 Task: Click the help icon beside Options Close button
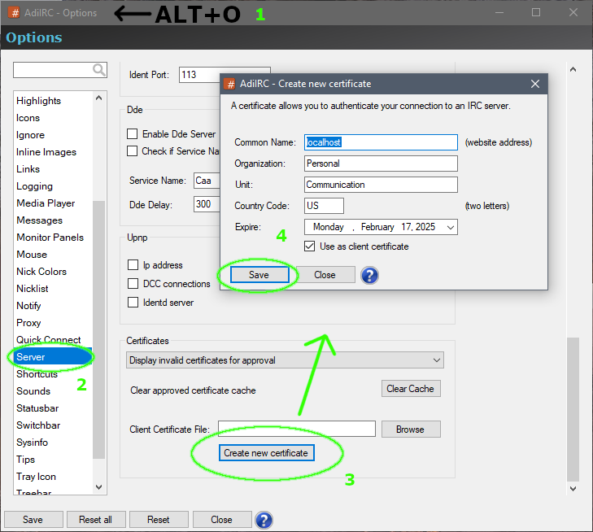264,520
